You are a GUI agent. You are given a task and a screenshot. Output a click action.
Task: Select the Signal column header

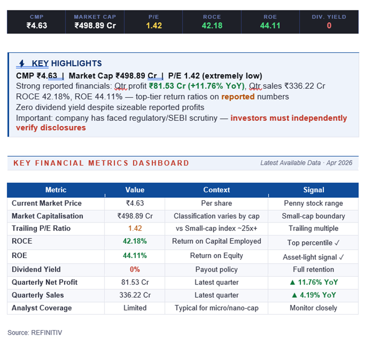[313, 190]
